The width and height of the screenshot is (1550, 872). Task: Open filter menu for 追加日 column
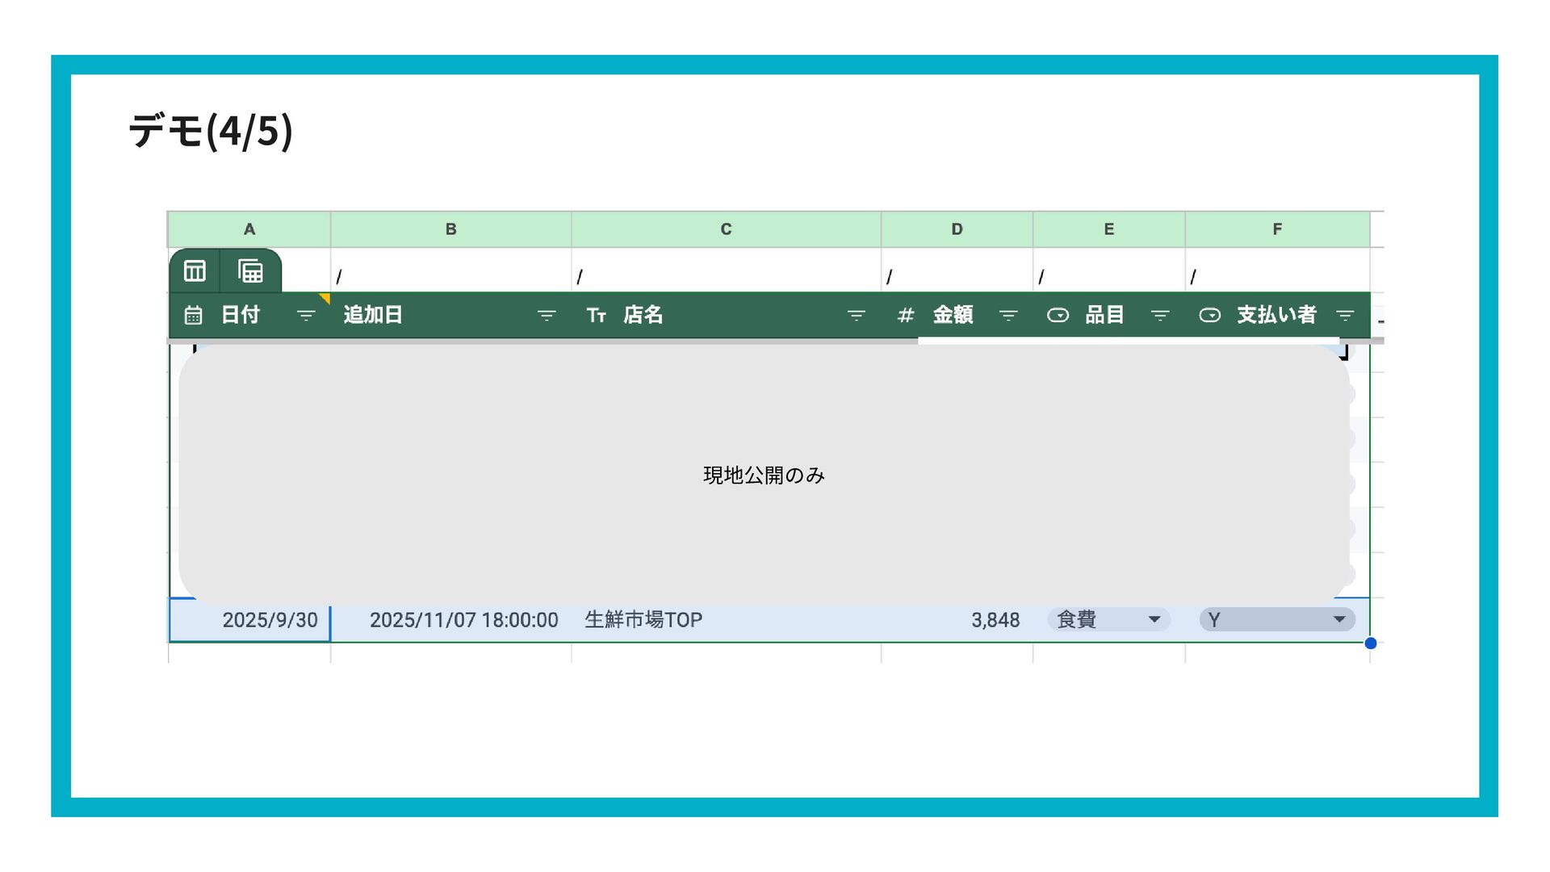547,315
